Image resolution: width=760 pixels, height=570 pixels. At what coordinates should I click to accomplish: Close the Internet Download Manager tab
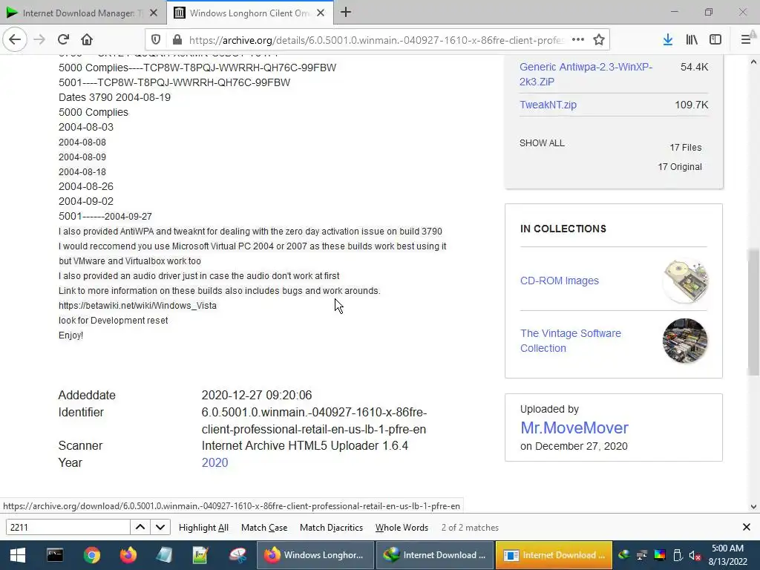tap(154, 13)
